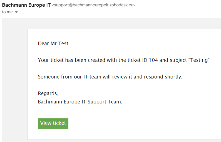Click the word "Regards,"
Image resolution: width=221 pixels, height=142 pixels.
click(x=48, y=93)
